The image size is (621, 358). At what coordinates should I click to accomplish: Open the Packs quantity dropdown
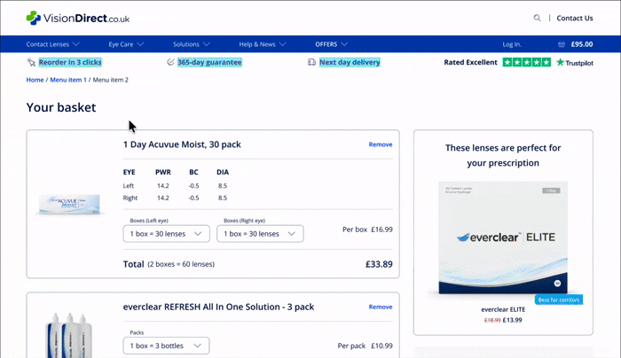[166, 346]
